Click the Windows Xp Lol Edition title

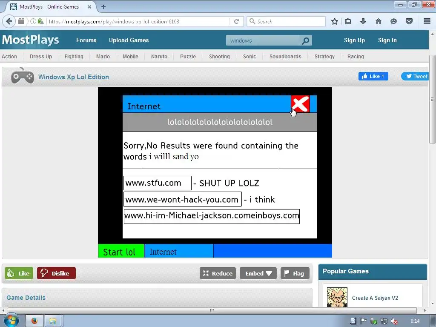(x=73, y=77)
